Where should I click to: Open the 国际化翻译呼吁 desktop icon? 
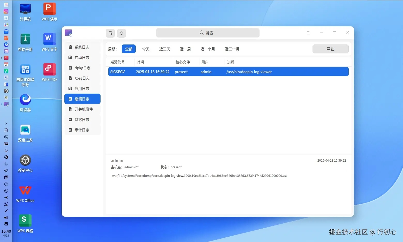point(25,75)
